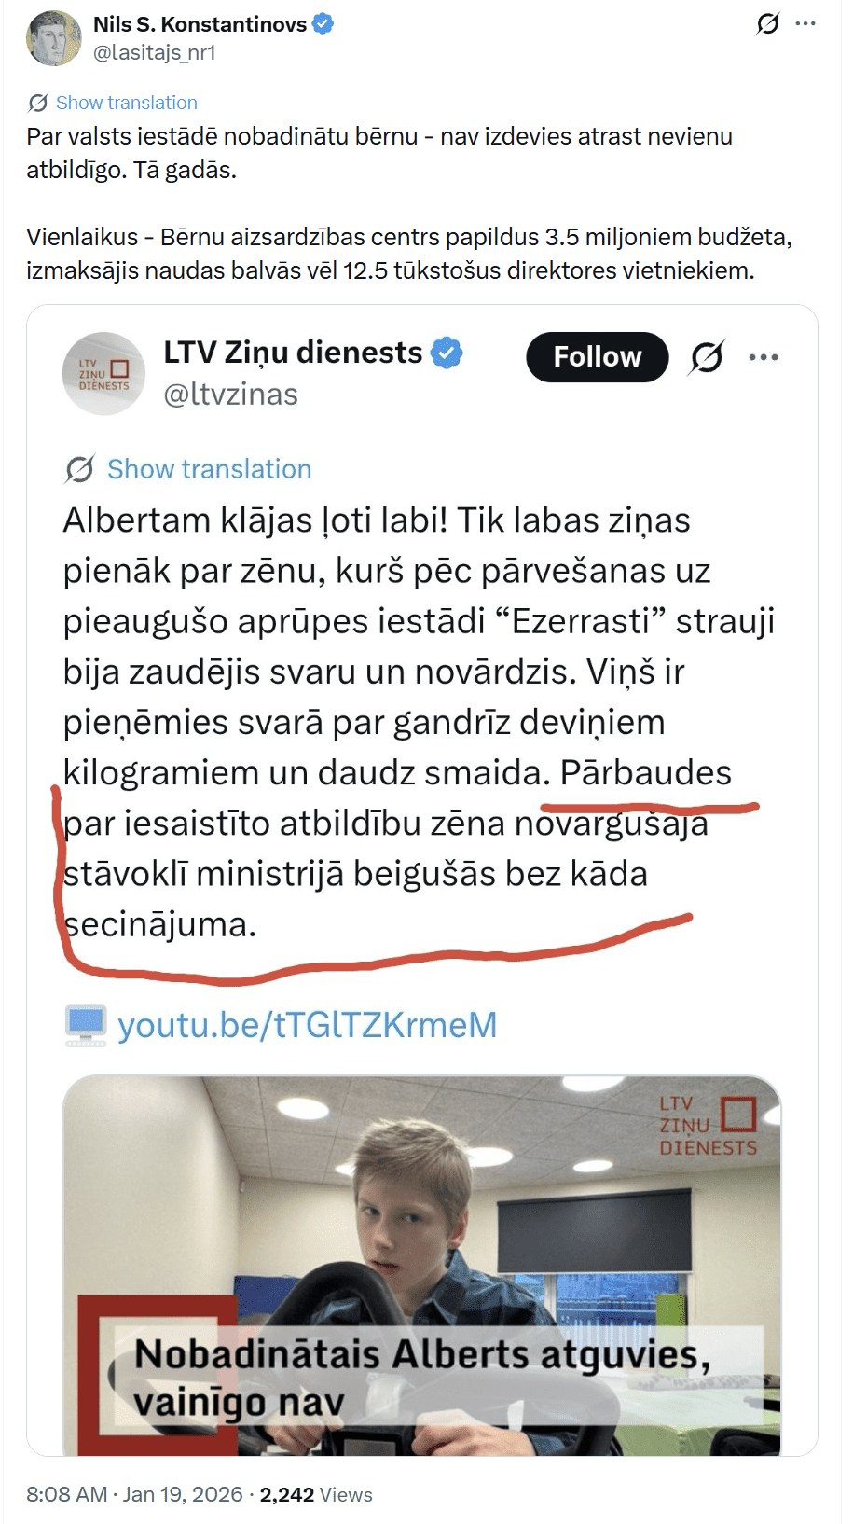Show translation of Nils's tweet text
Screen dimensions: 867x1524
tap(127, 103)
